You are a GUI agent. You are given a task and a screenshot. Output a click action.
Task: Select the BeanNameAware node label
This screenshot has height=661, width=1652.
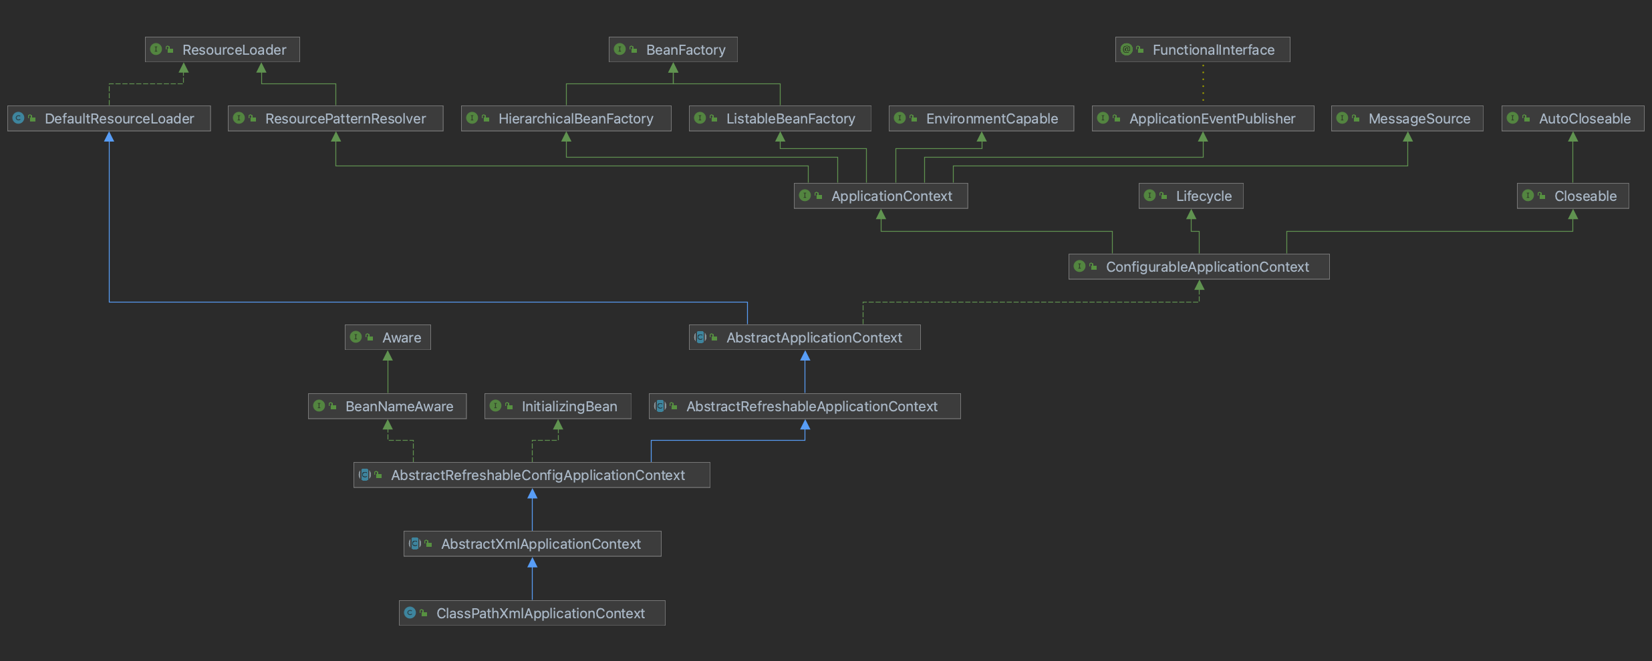(x=399, y=407)
